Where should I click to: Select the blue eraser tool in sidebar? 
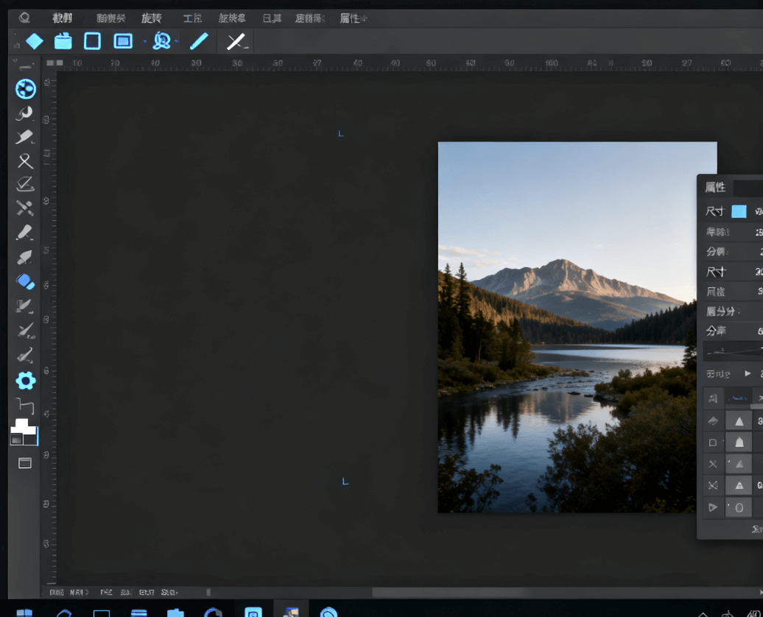pos(25,282)
